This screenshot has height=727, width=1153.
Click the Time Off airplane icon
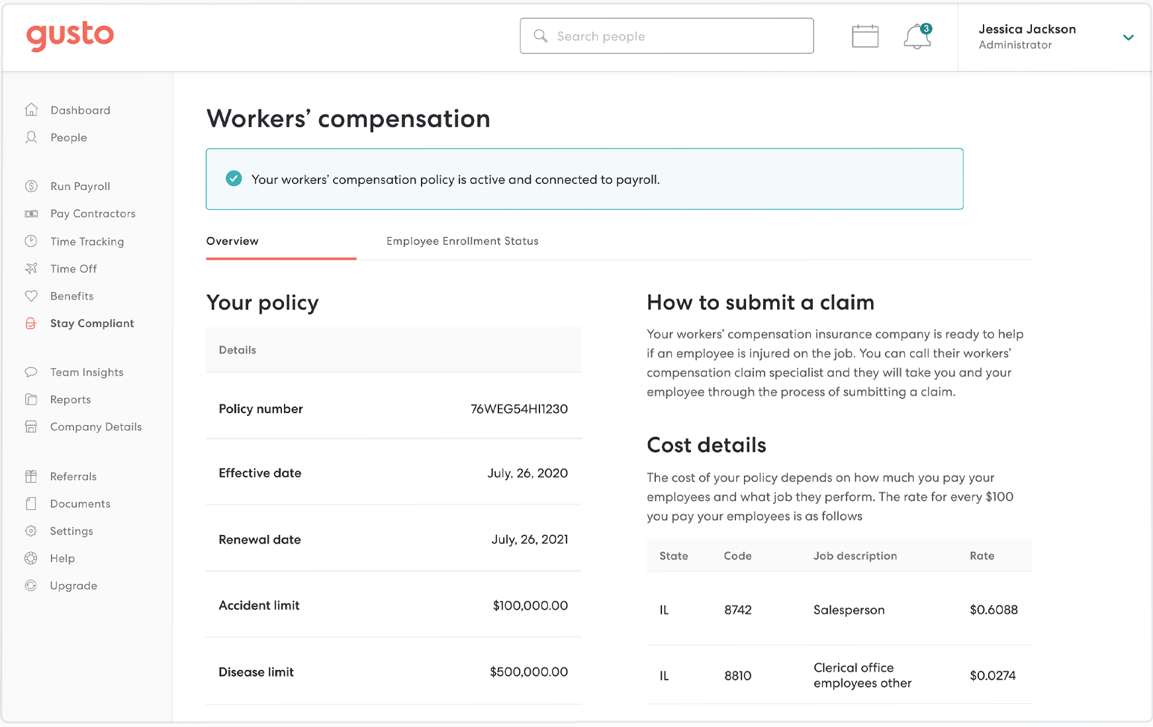31,268
